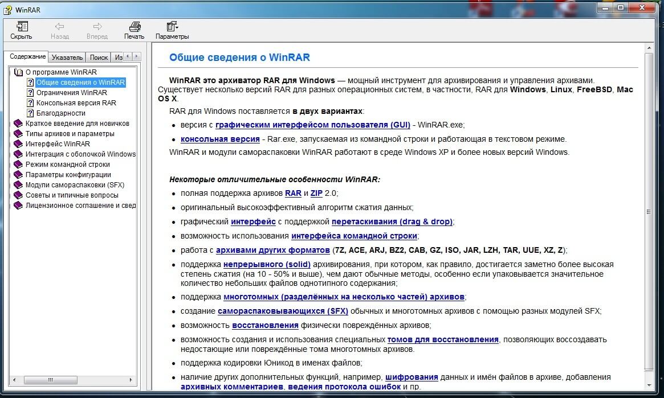
Task: Open the Параметры (Options) toolbar button
Action: click(172, 27)
